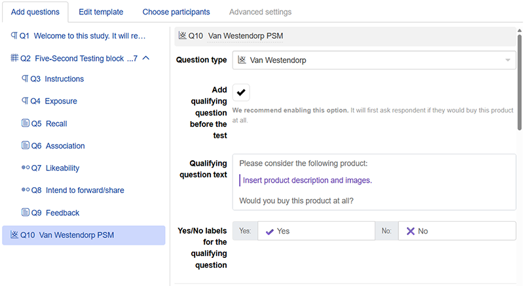524x286 pixels.
Task: Click the purple checkmark icon in the Yes label field
Action: coord(270,231)
